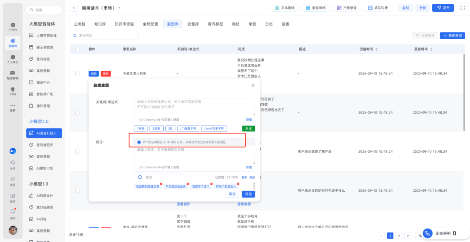Viewport: 470px width, 242px height.
Task: Remove the 我没权利处理这事 synonym tag
Action: [x=161, y=183]
